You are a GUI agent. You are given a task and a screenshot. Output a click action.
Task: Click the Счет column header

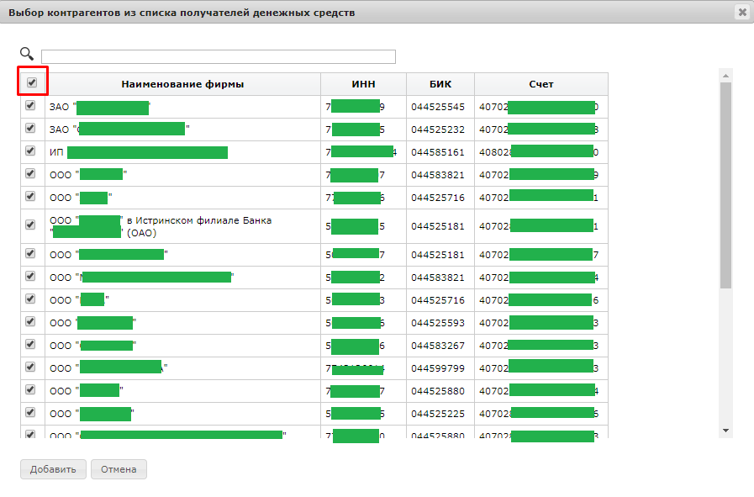coord(540,84)
